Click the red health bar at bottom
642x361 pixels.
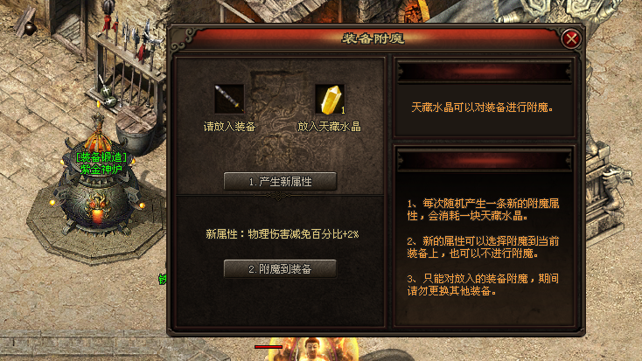pyautogui.click(x=269, y=347)
